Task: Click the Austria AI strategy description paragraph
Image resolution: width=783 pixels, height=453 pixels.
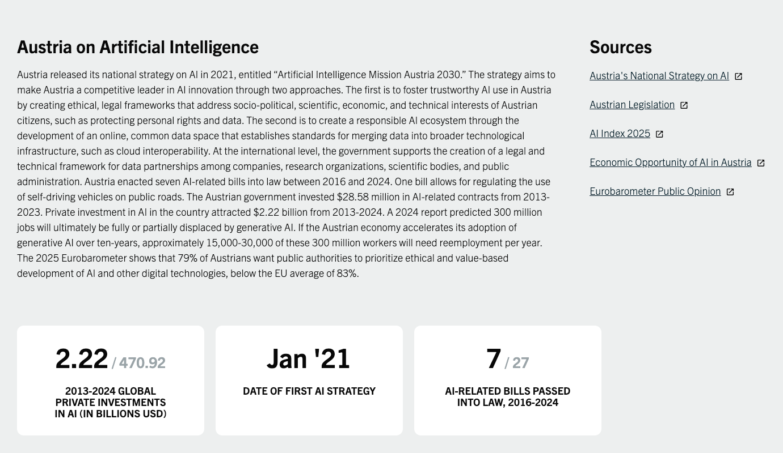Action: (284, 173)
